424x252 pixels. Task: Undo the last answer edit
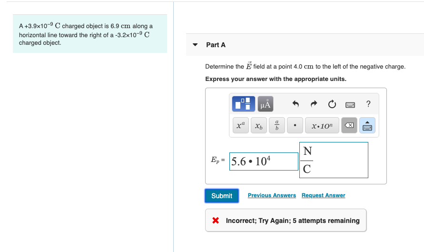point(296,104)
